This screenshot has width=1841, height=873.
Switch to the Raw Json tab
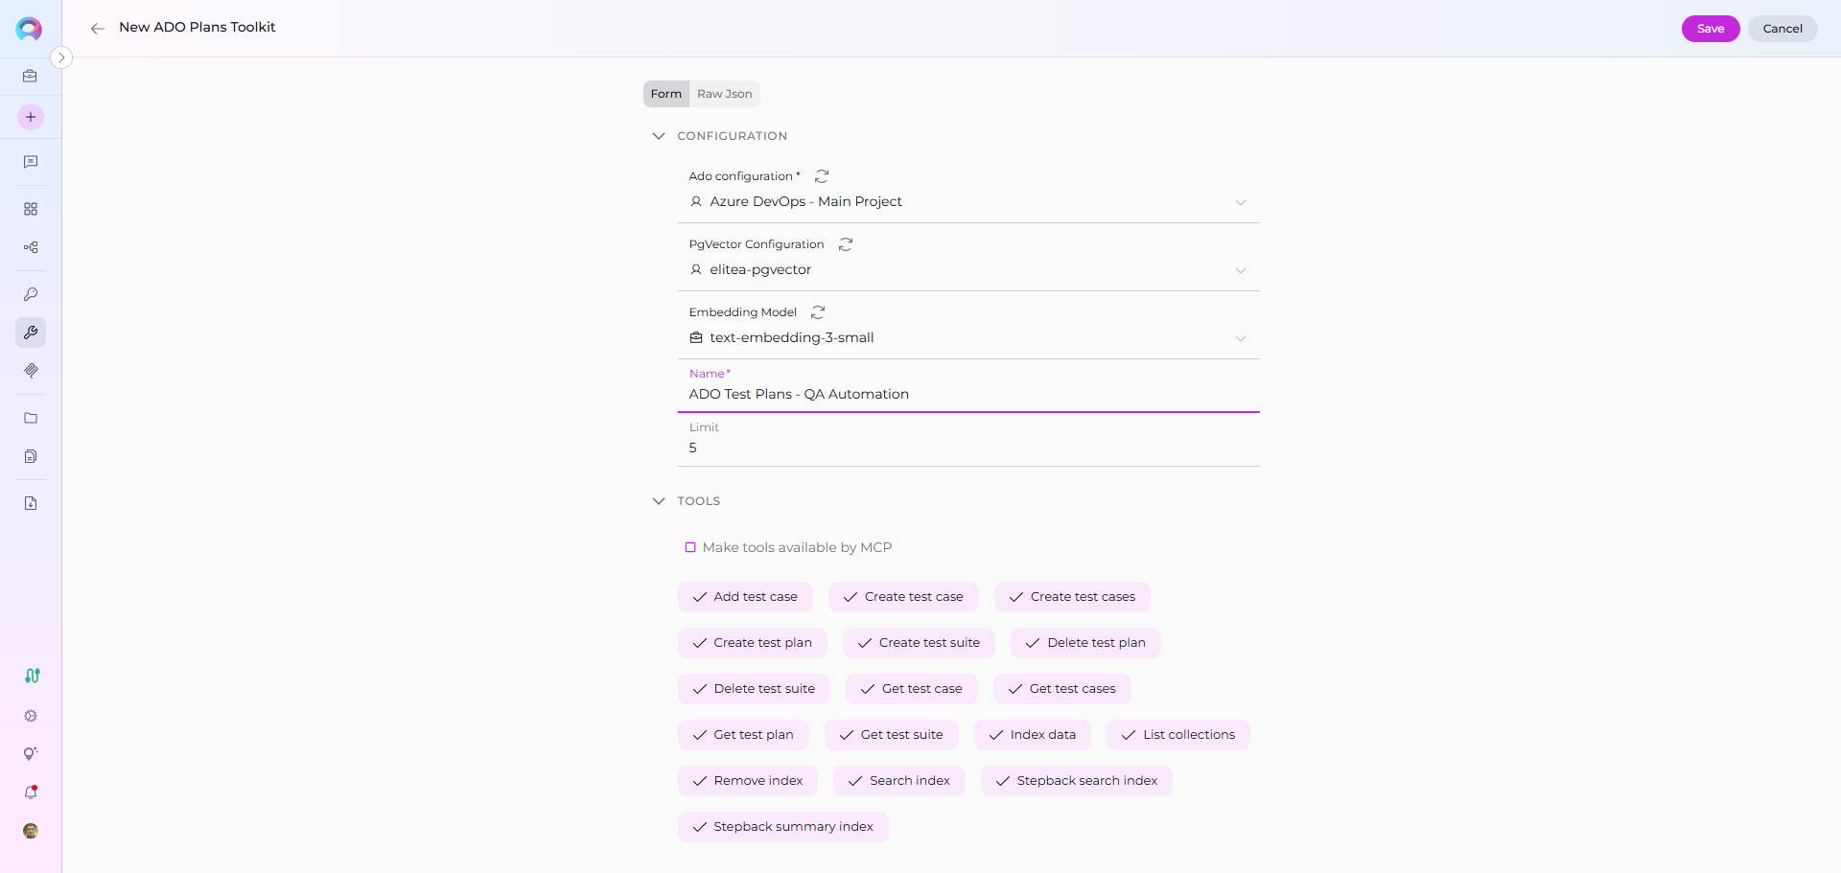[x=724, y=94]
